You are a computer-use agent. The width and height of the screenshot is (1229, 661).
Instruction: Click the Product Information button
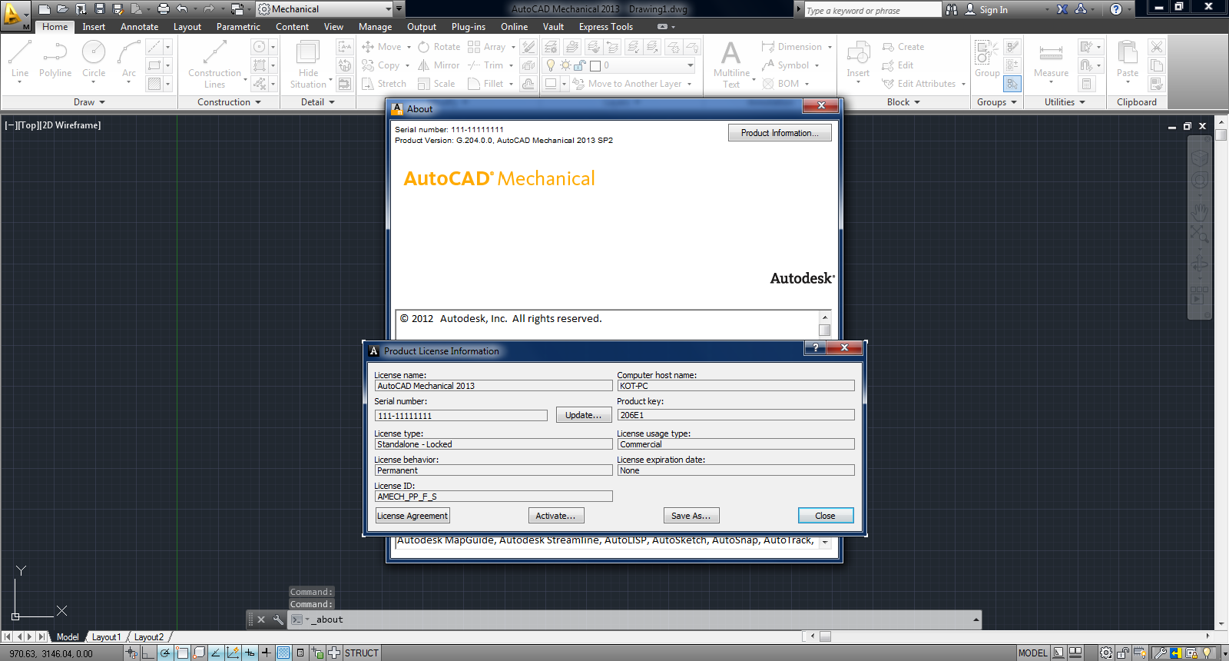[x=780, y=133]
